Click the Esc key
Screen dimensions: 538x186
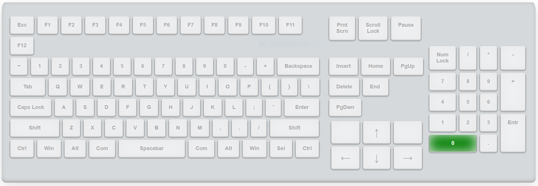[x=22, y=25]
